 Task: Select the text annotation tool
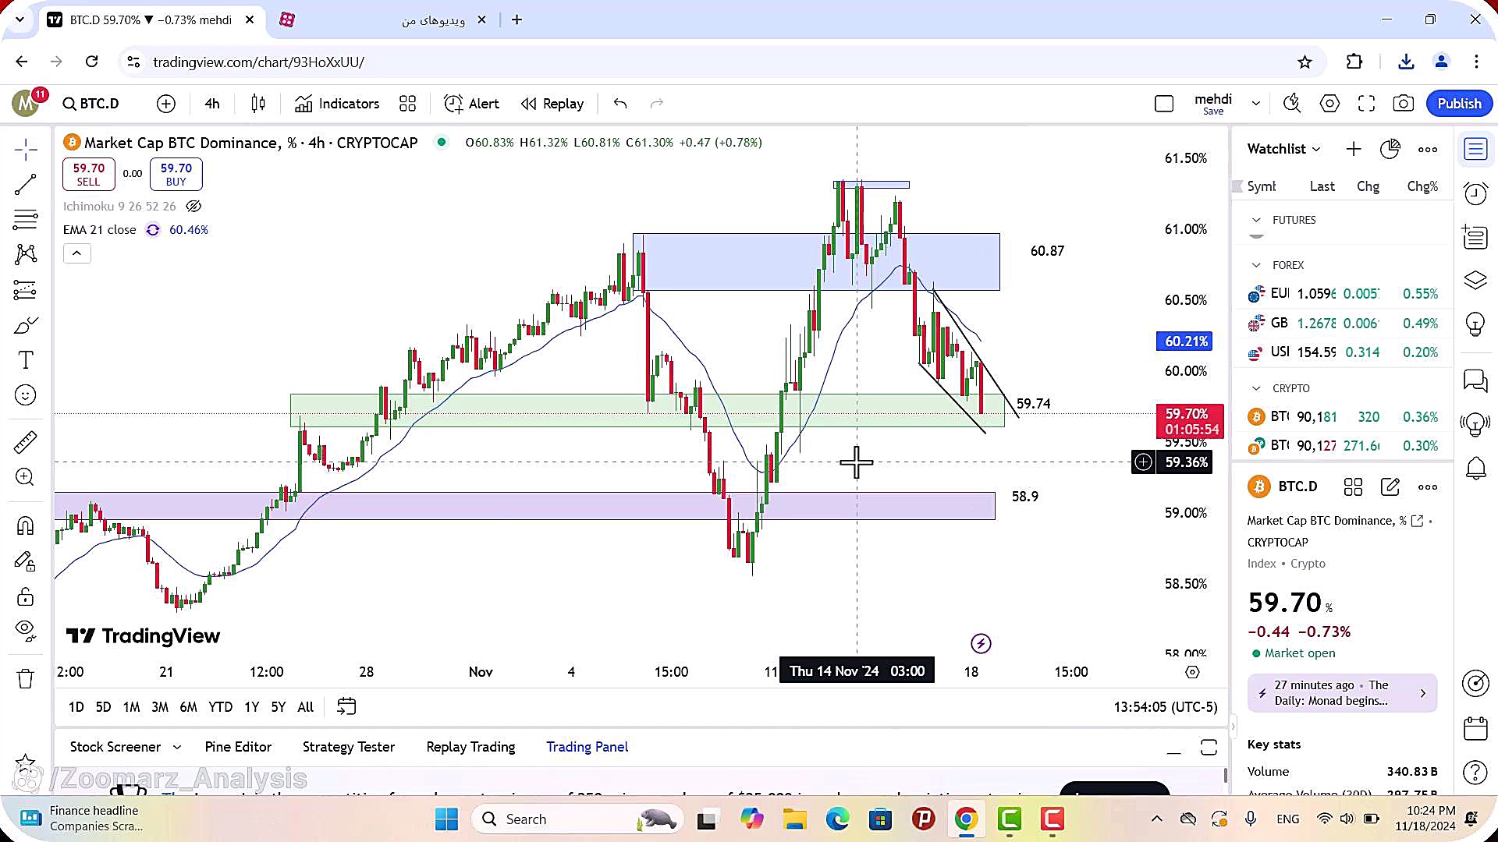click(26, 360)
